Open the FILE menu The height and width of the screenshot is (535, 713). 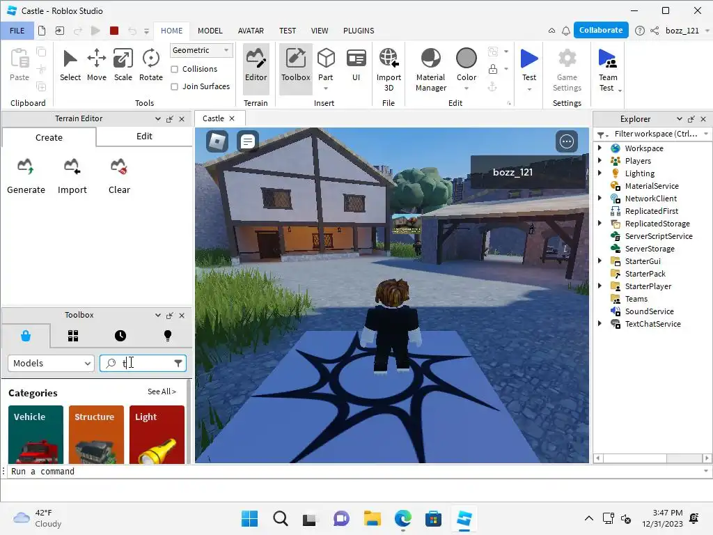point(17,31)
